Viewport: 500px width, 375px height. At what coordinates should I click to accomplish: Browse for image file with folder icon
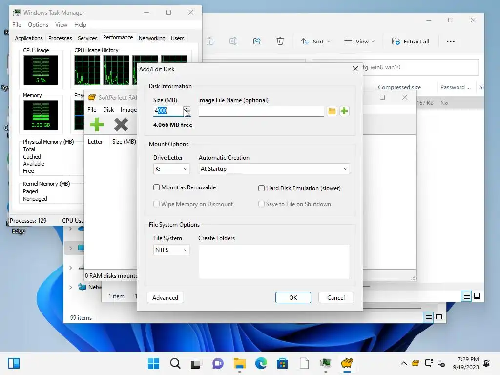point(332,111)
